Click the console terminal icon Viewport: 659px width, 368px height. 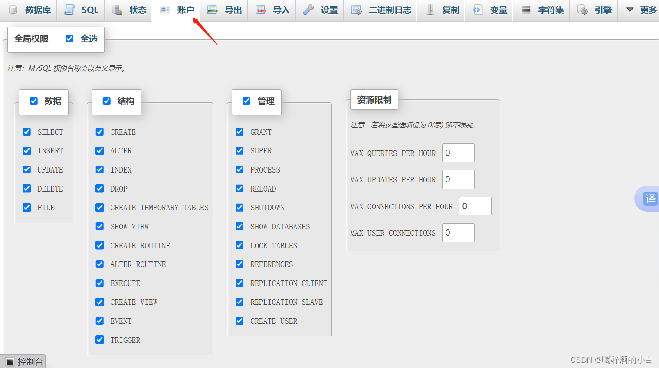point(10,361)
